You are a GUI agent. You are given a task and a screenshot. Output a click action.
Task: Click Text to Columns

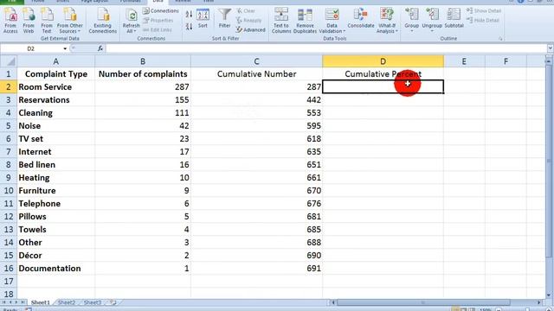click(281, 21)
